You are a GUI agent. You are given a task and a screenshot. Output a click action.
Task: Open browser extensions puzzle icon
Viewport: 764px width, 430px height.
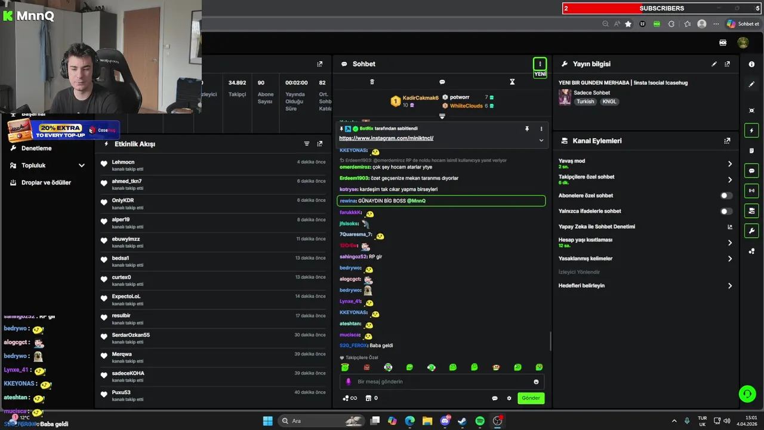[671, 24]
